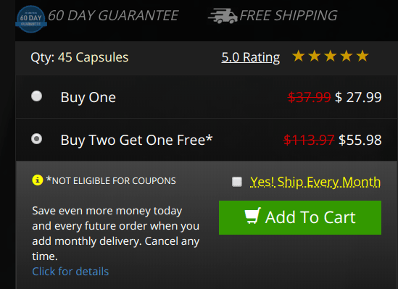Click the first gold rating star
The image size is (398, 289).
point(299,56)
